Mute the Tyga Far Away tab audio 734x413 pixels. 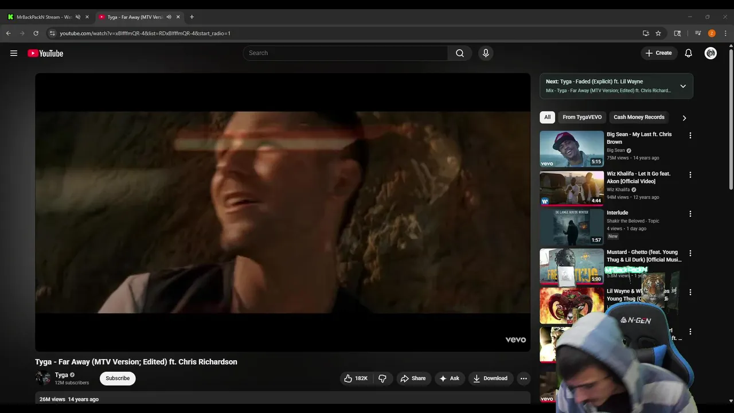pos(169,17)
